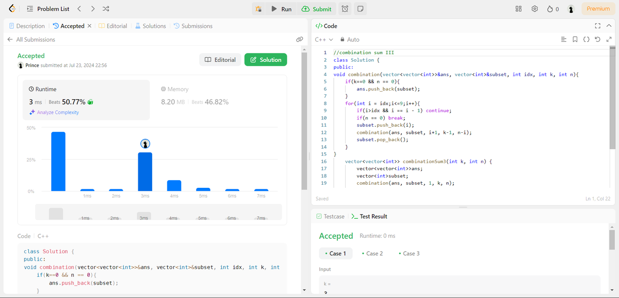The height and width of the screenshot is (298, 619).
Task: Select the Runtime stats card
Action: pos(86,99)
